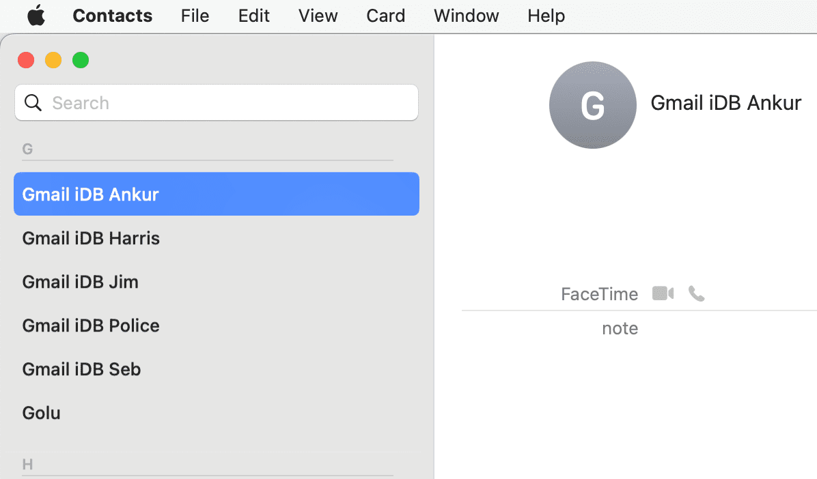
Task: Select the Gmail iDB Harris contact
Action: coord(217,238)
